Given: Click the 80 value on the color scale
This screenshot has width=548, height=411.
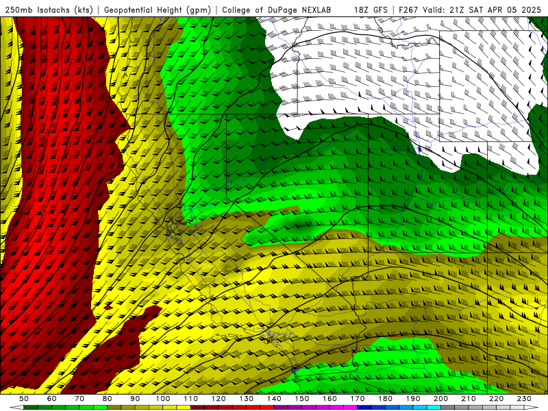Looking at the screenshot, I should point(108,399).
